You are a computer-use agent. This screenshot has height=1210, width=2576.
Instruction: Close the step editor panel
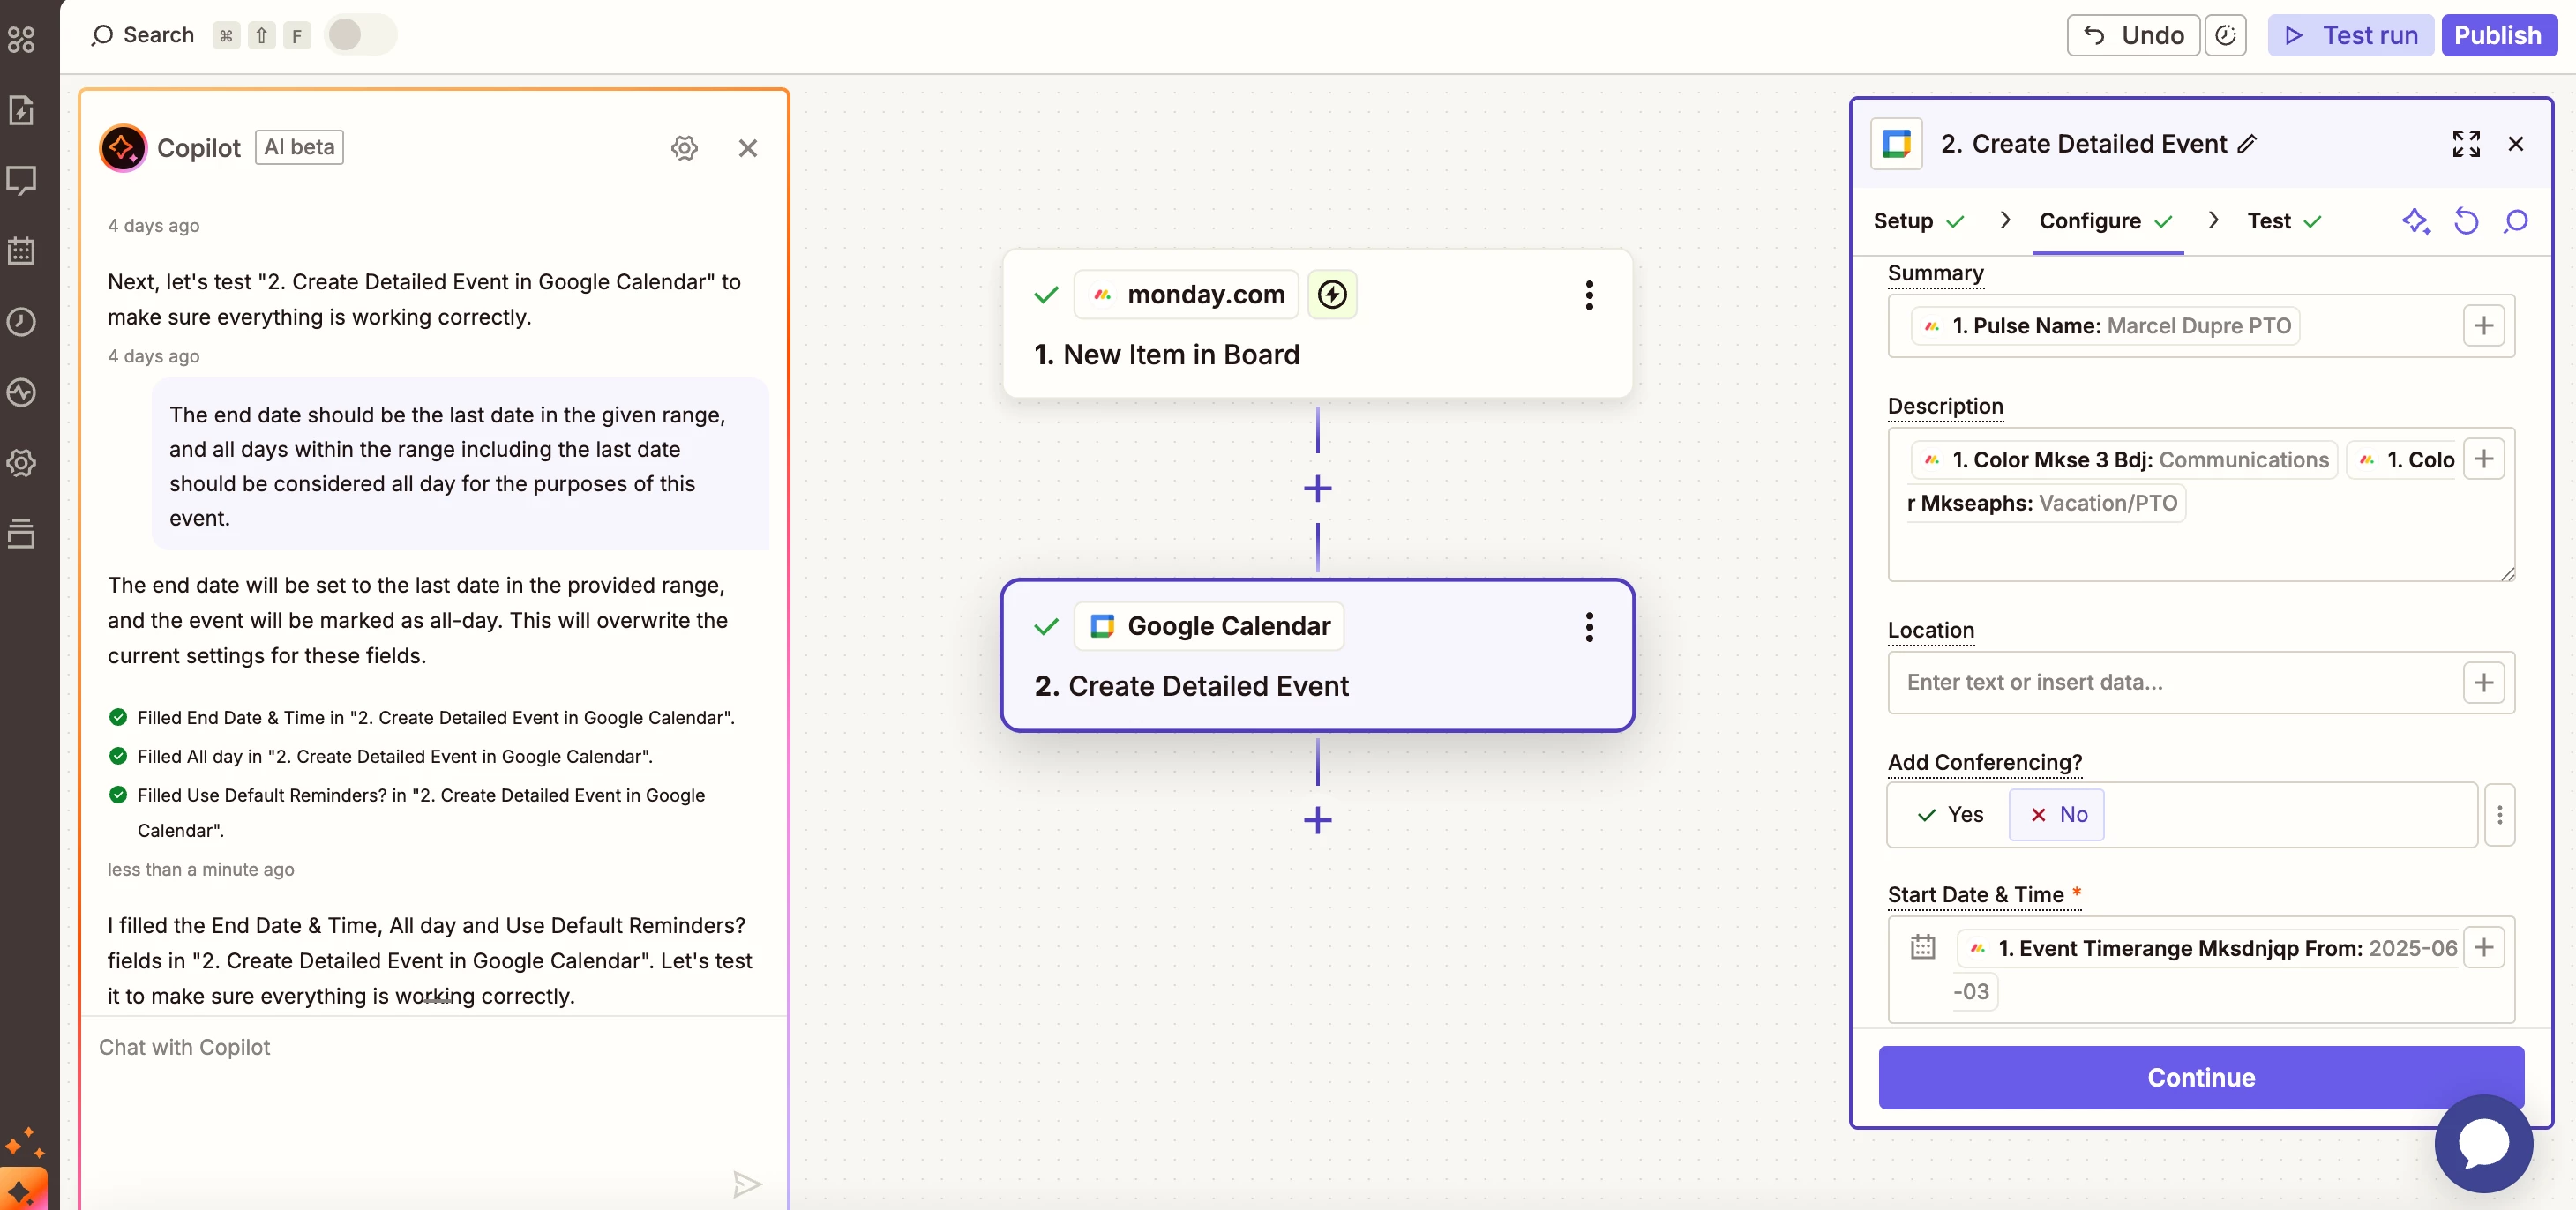click(2516, 144)
